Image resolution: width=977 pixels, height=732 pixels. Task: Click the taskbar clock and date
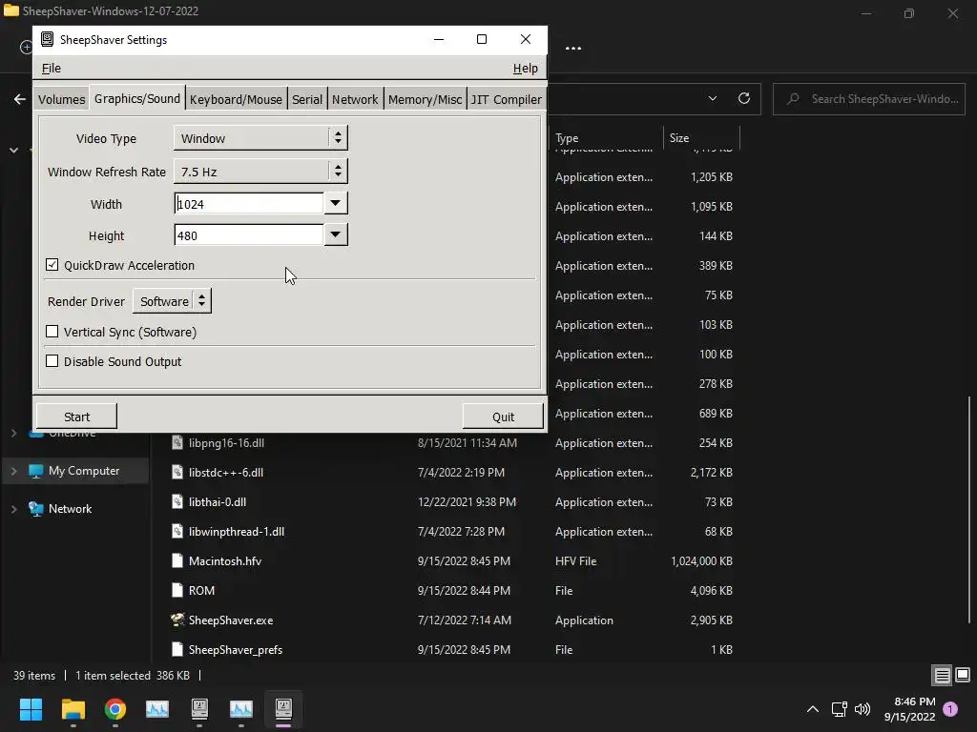tap(909, 709)
